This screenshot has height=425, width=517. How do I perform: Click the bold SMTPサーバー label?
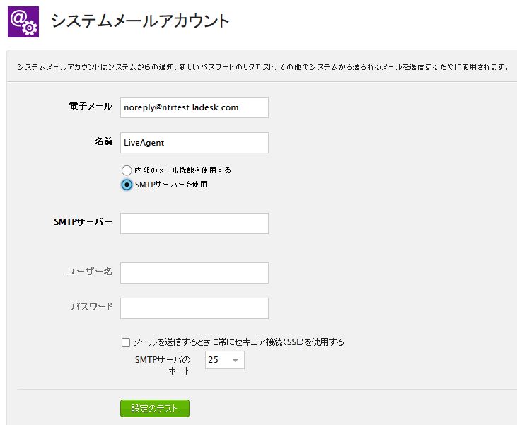coord(83,222)
